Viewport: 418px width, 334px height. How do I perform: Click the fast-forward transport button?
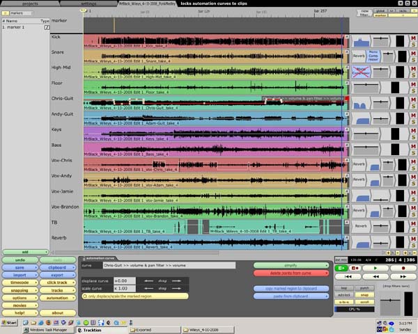coord(403,276)
